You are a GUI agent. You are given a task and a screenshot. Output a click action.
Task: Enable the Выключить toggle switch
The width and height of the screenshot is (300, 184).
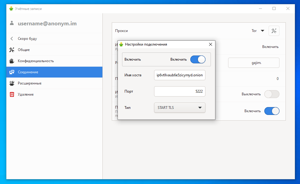pyautogui.click(x=272, y=94)
